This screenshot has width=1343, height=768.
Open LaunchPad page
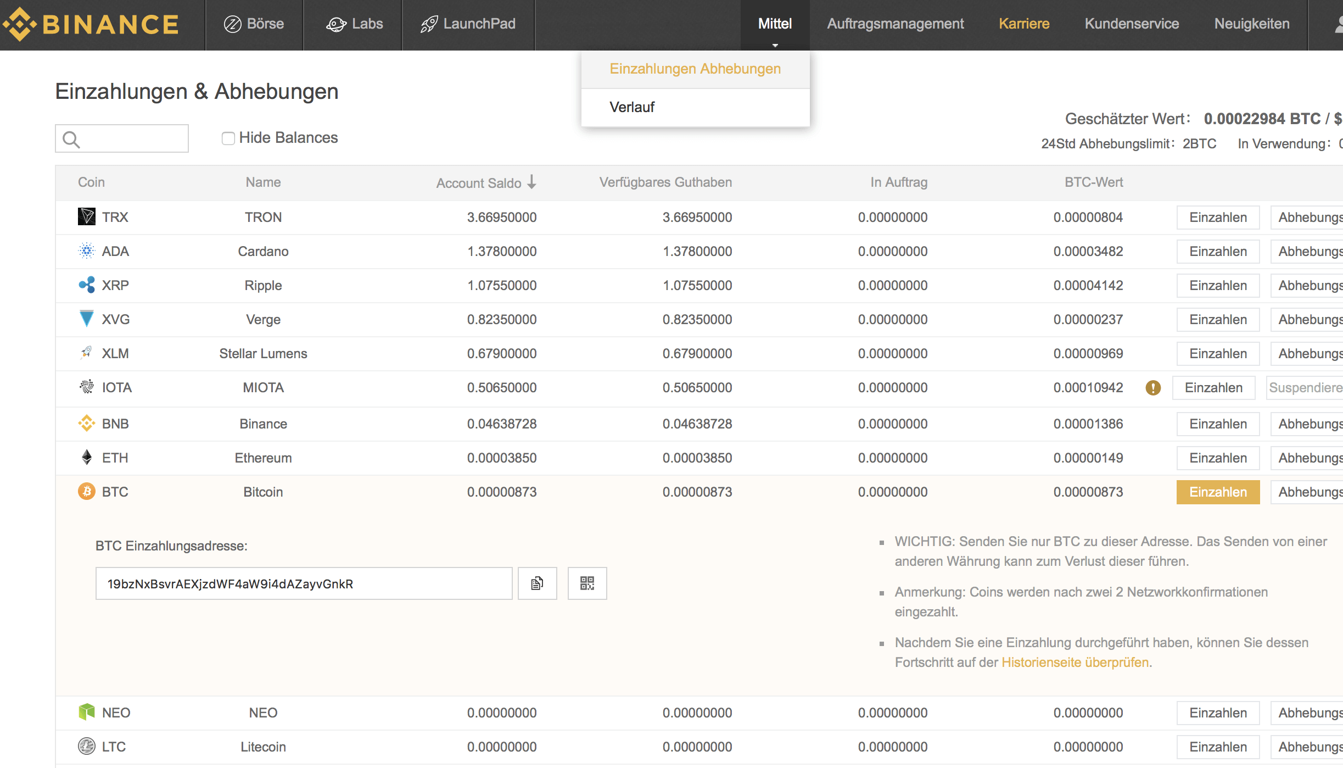468,24
